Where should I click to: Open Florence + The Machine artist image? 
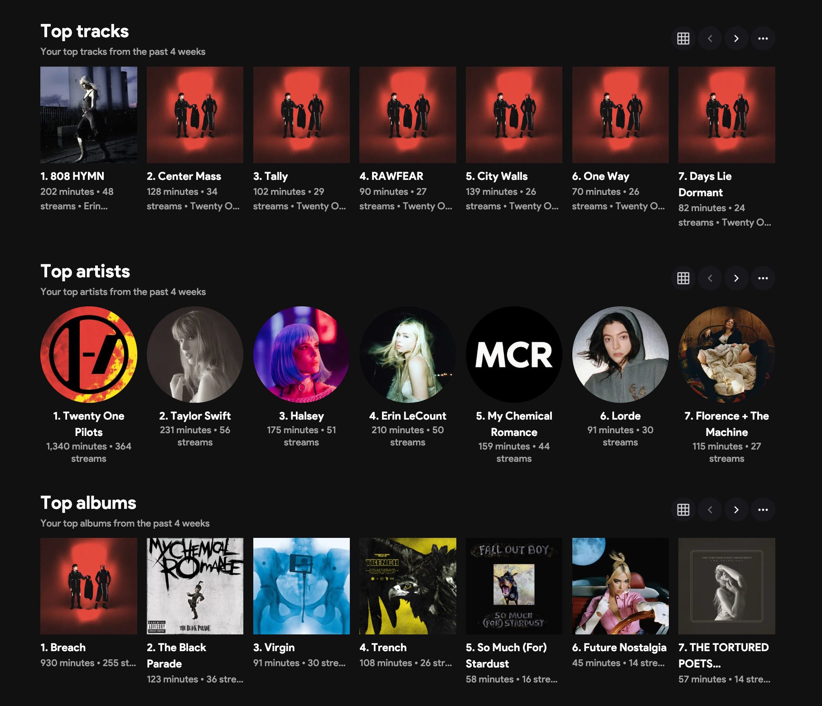click(727, 354)
